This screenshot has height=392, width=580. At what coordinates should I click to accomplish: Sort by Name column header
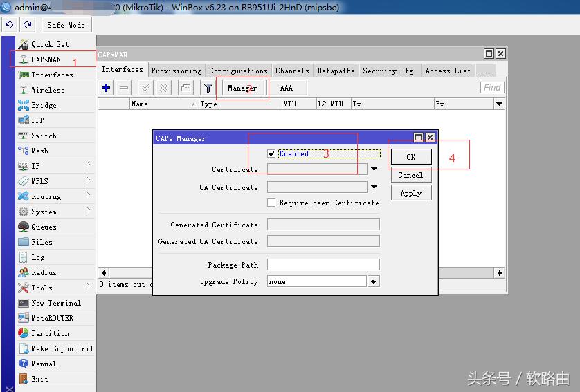(x=164, y=104)
